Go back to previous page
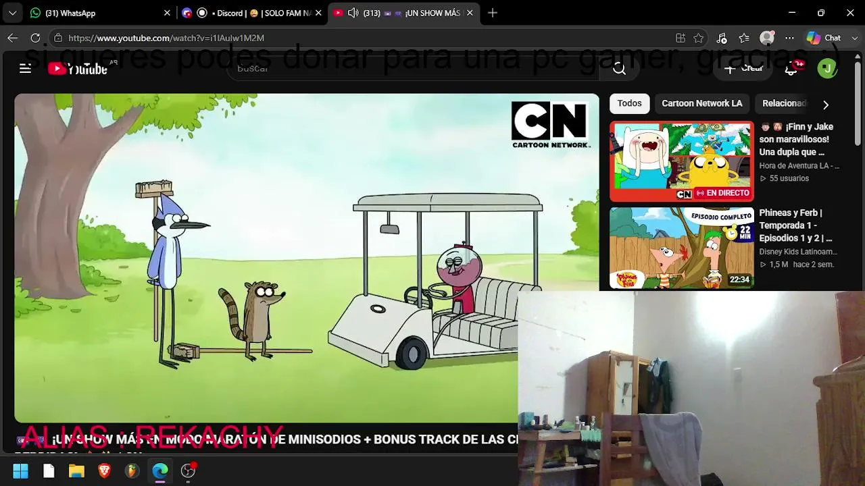 point(13,38)
